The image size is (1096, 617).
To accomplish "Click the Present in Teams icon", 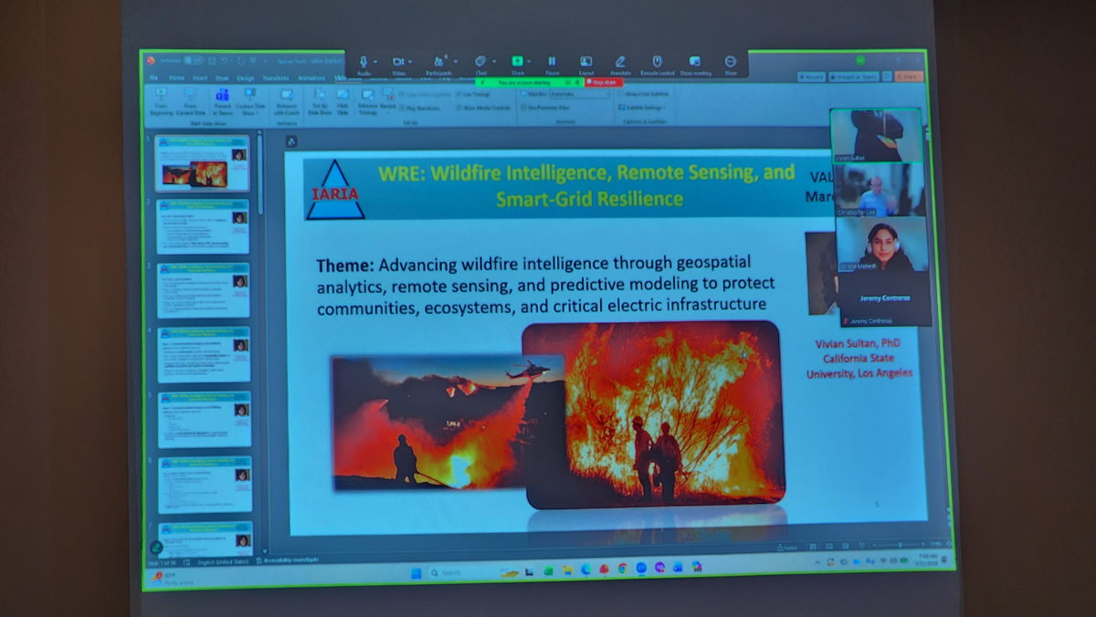I will [222, 99].
